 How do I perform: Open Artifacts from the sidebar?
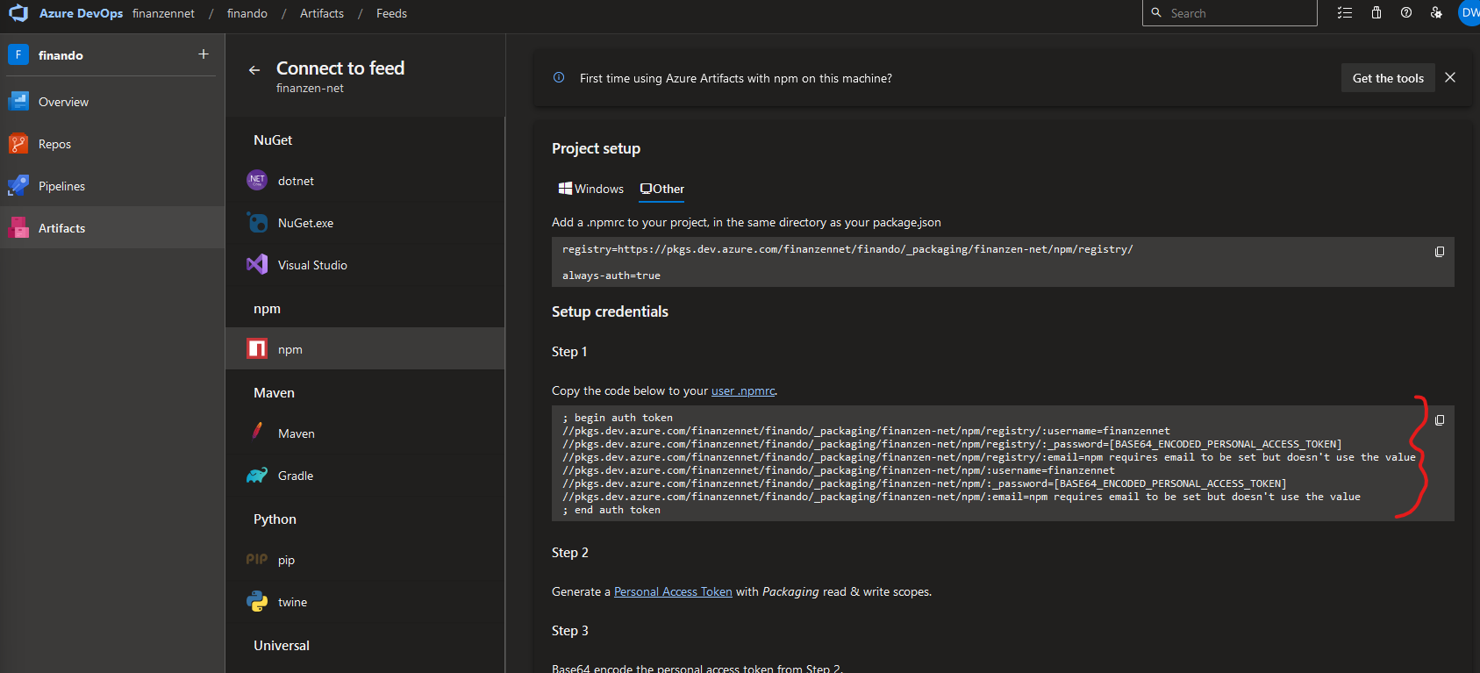[x=112, y=228]
